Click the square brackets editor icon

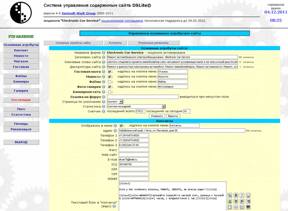point(229,207)
